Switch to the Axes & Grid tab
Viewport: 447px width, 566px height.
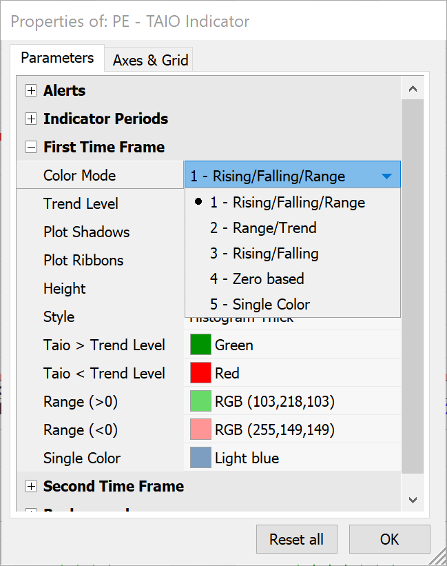click(x=150, y=60)
